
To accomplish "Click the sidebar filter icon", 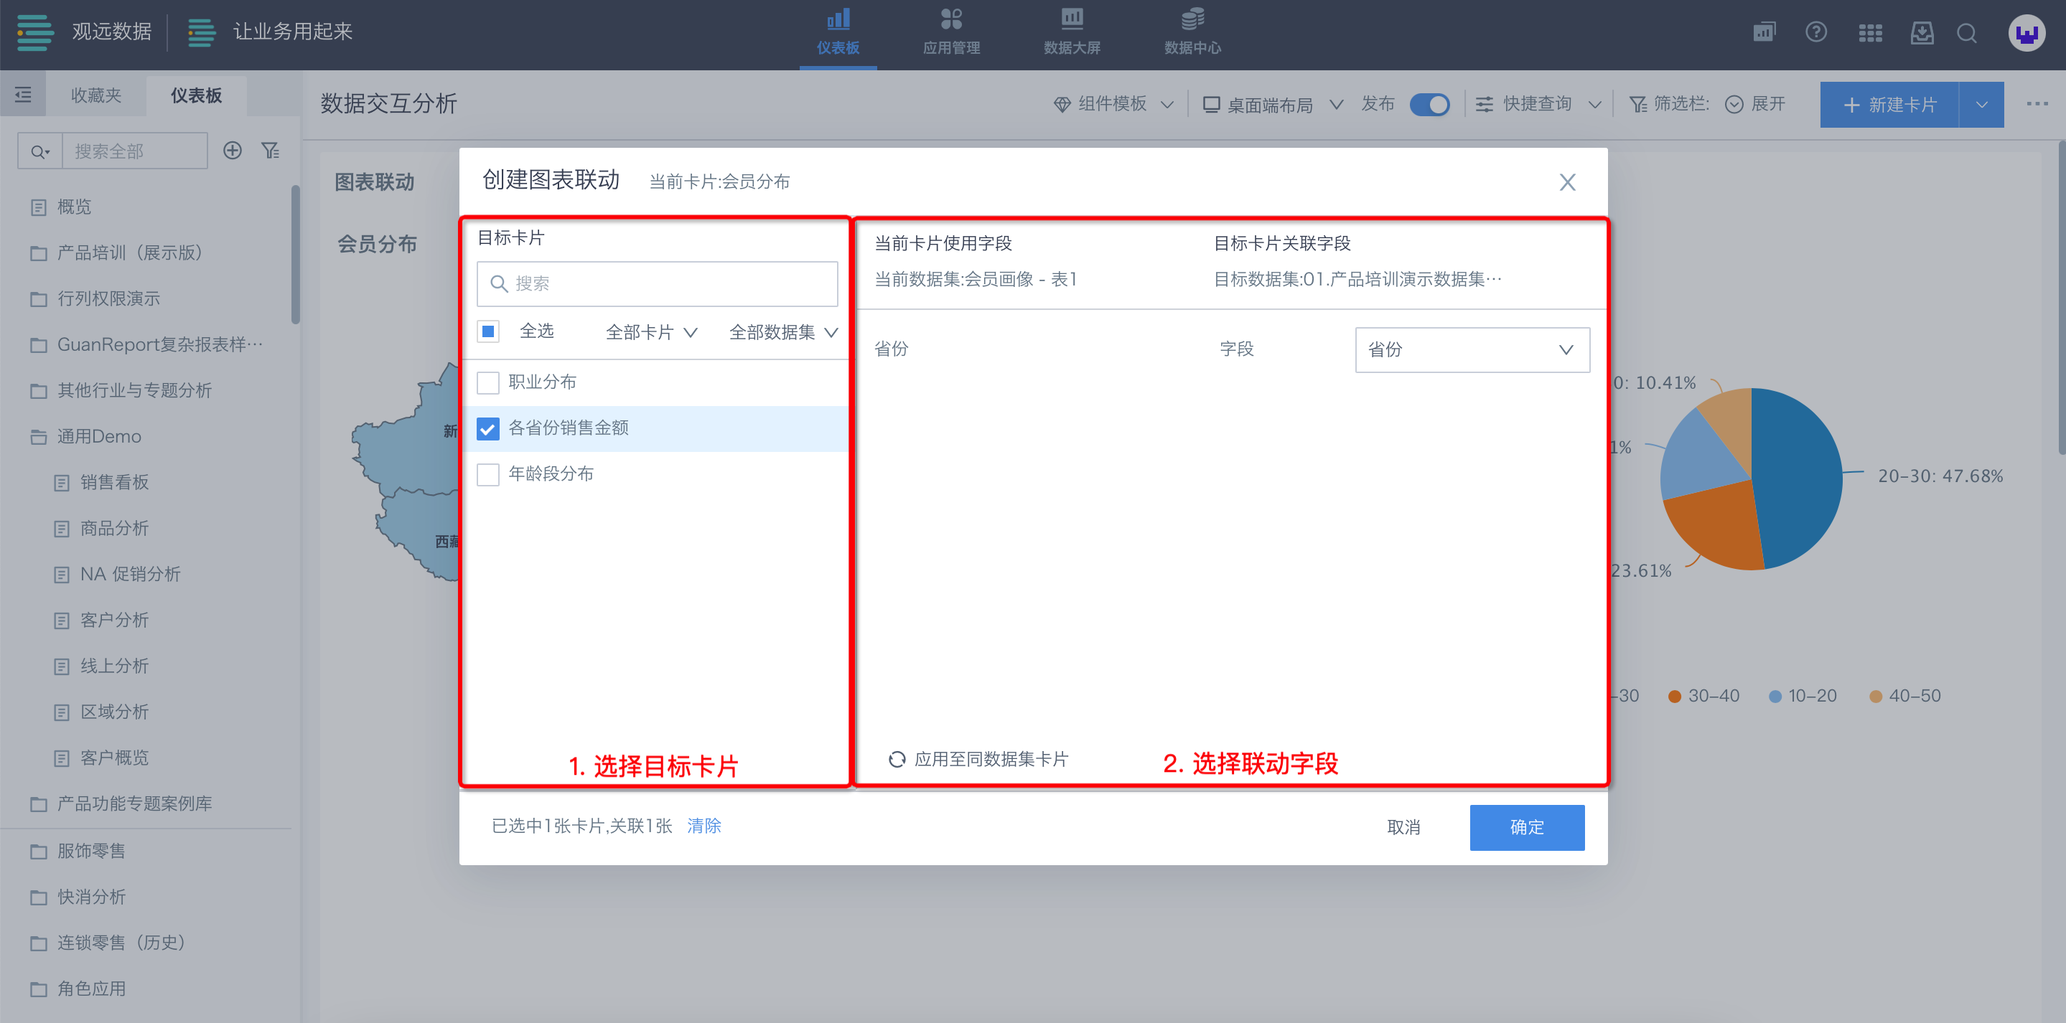I will tap(271, 151).
